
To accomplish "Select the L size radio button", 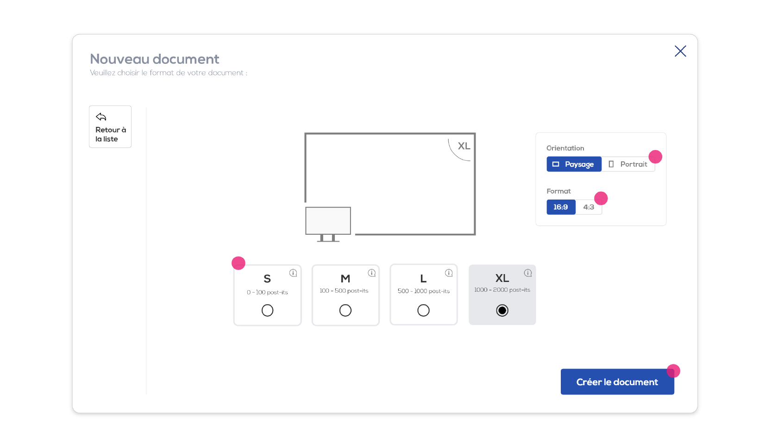I will pyautogui.click(x=423, y=310).
